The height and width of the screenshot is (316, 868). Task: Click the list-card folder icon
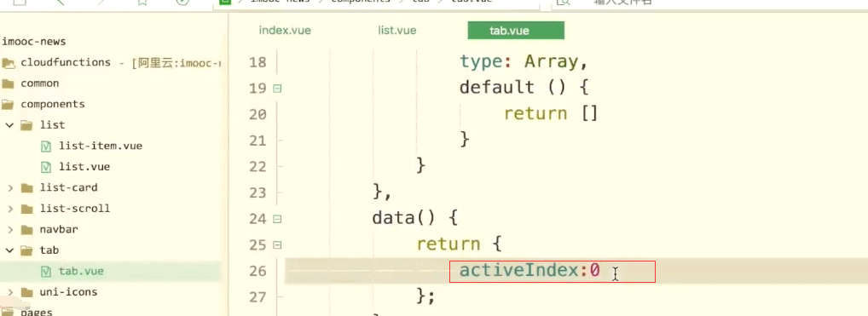click(x=26, y=187)
